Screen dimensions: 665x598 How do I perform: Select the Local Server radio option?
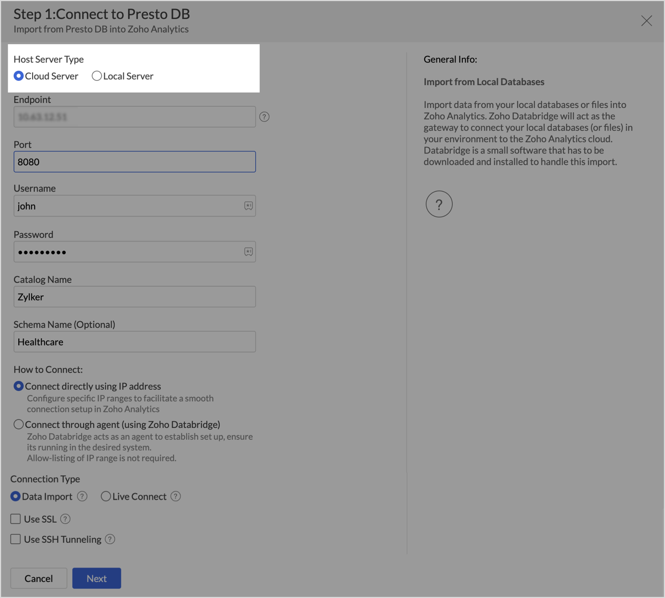[97, 76]
